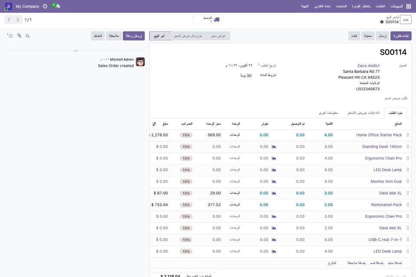This screenshot has width=416, height=277.
Task: Open forecast icon for Desk Mat XL quantity 2.00
Action: pos(274,228)
